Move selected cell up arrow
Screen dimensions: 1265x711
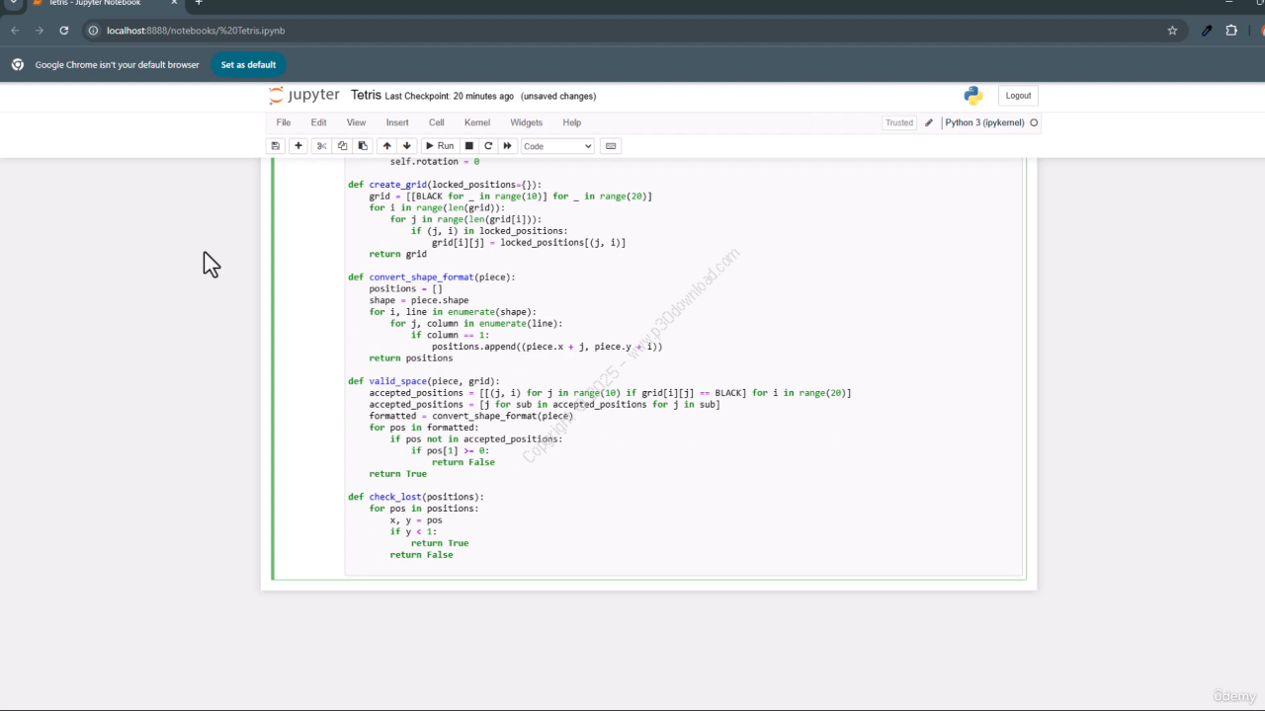(x=386, y=146)
